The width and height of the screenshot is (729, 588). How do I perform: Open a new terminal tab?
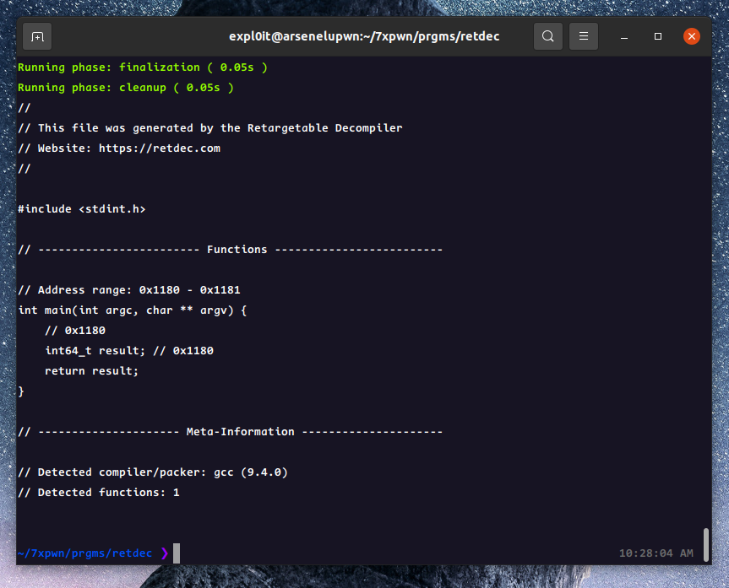37,36
